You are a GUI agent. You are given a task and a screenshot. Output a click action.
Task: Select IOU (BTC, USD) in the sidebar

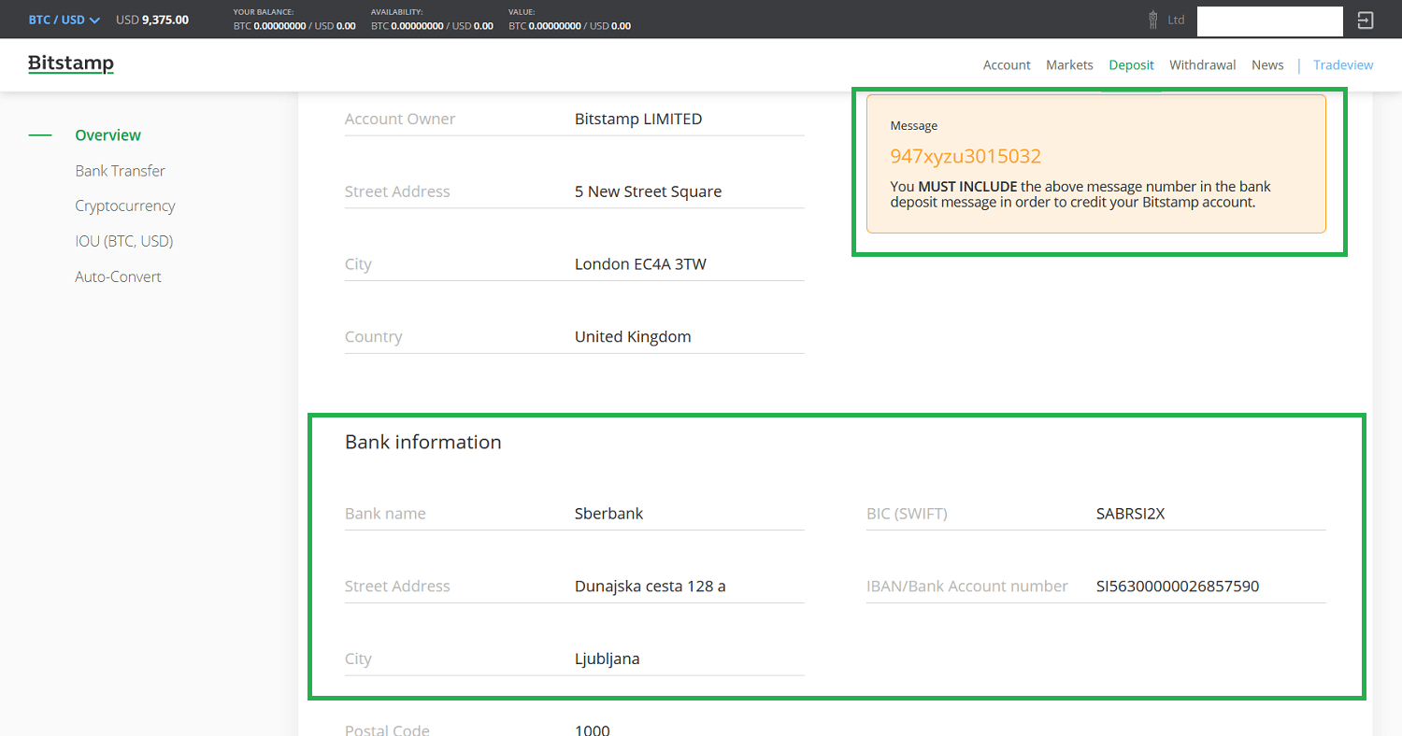pos(124,241)
